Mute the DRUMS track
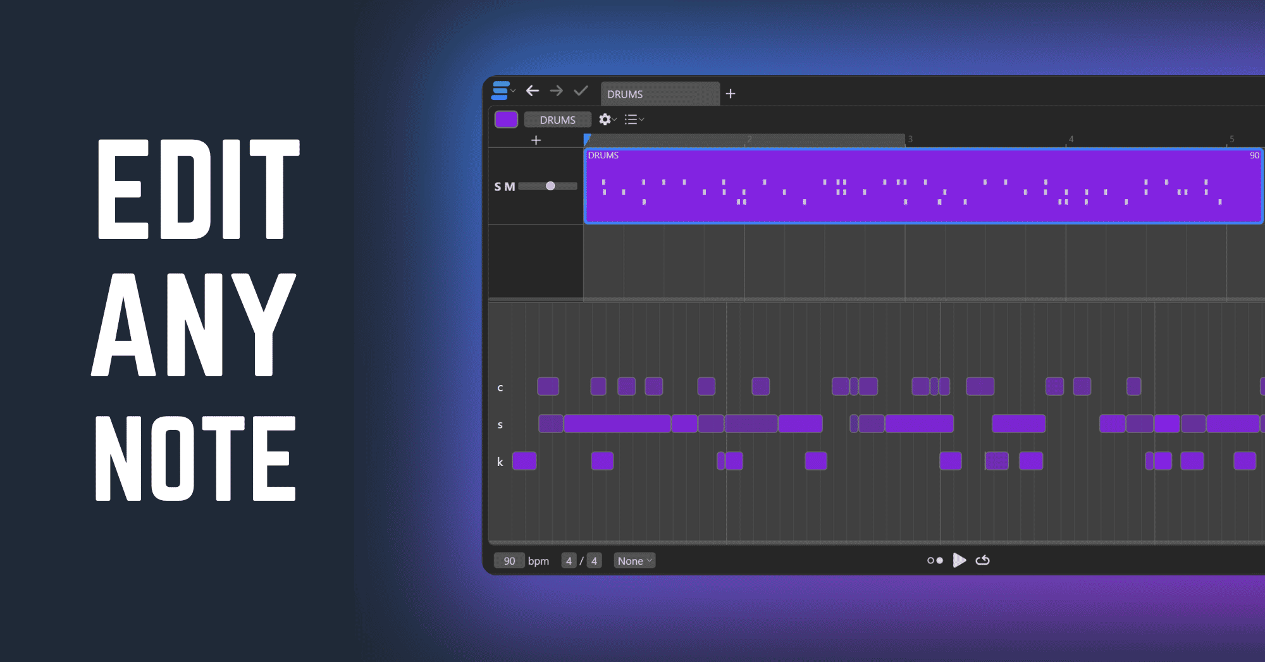 (509, 187)
